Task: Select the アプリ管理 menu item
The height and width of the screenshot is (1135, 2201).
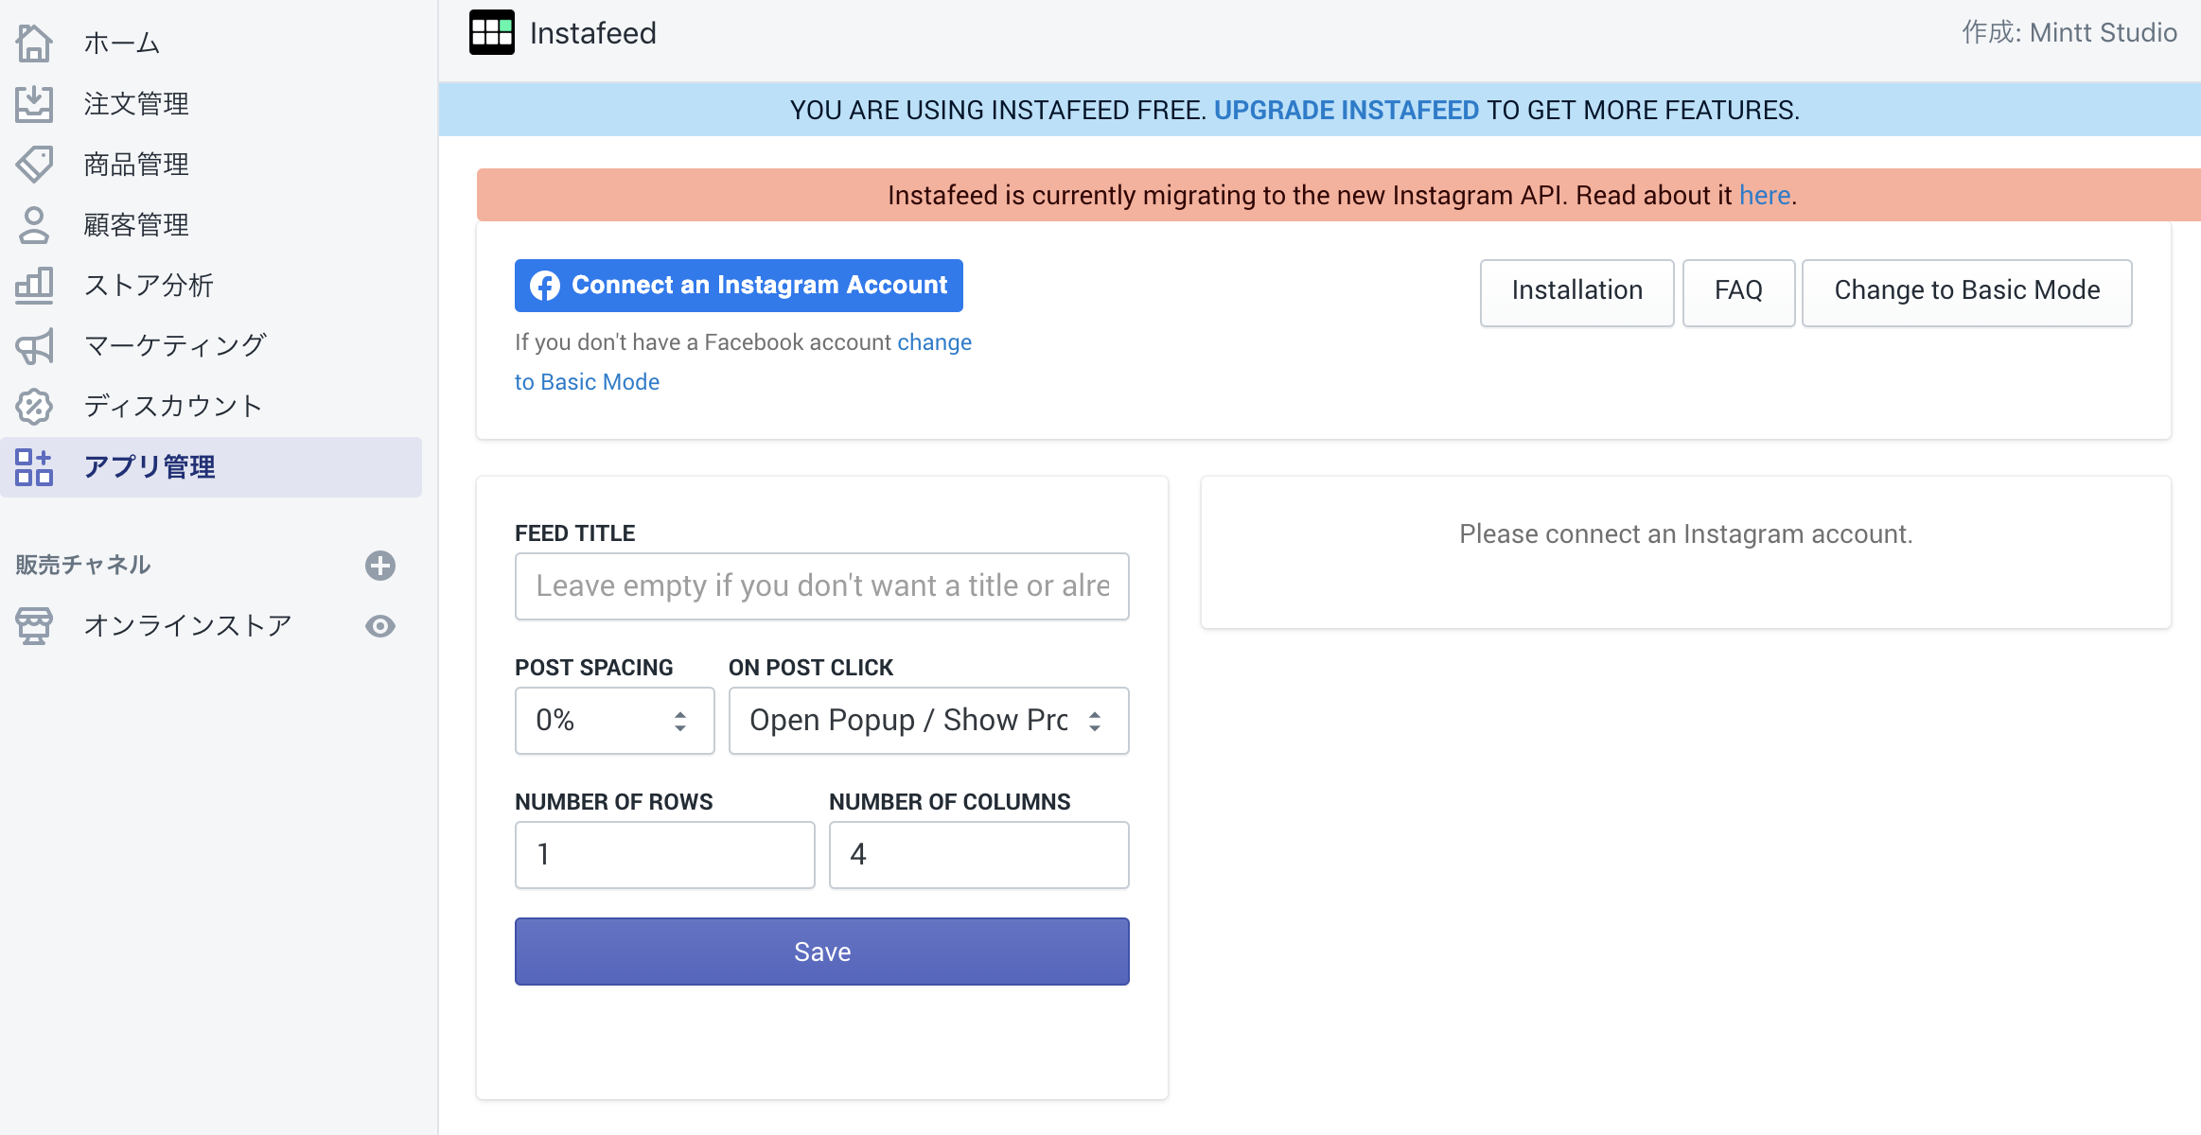Action: [212, 467]
